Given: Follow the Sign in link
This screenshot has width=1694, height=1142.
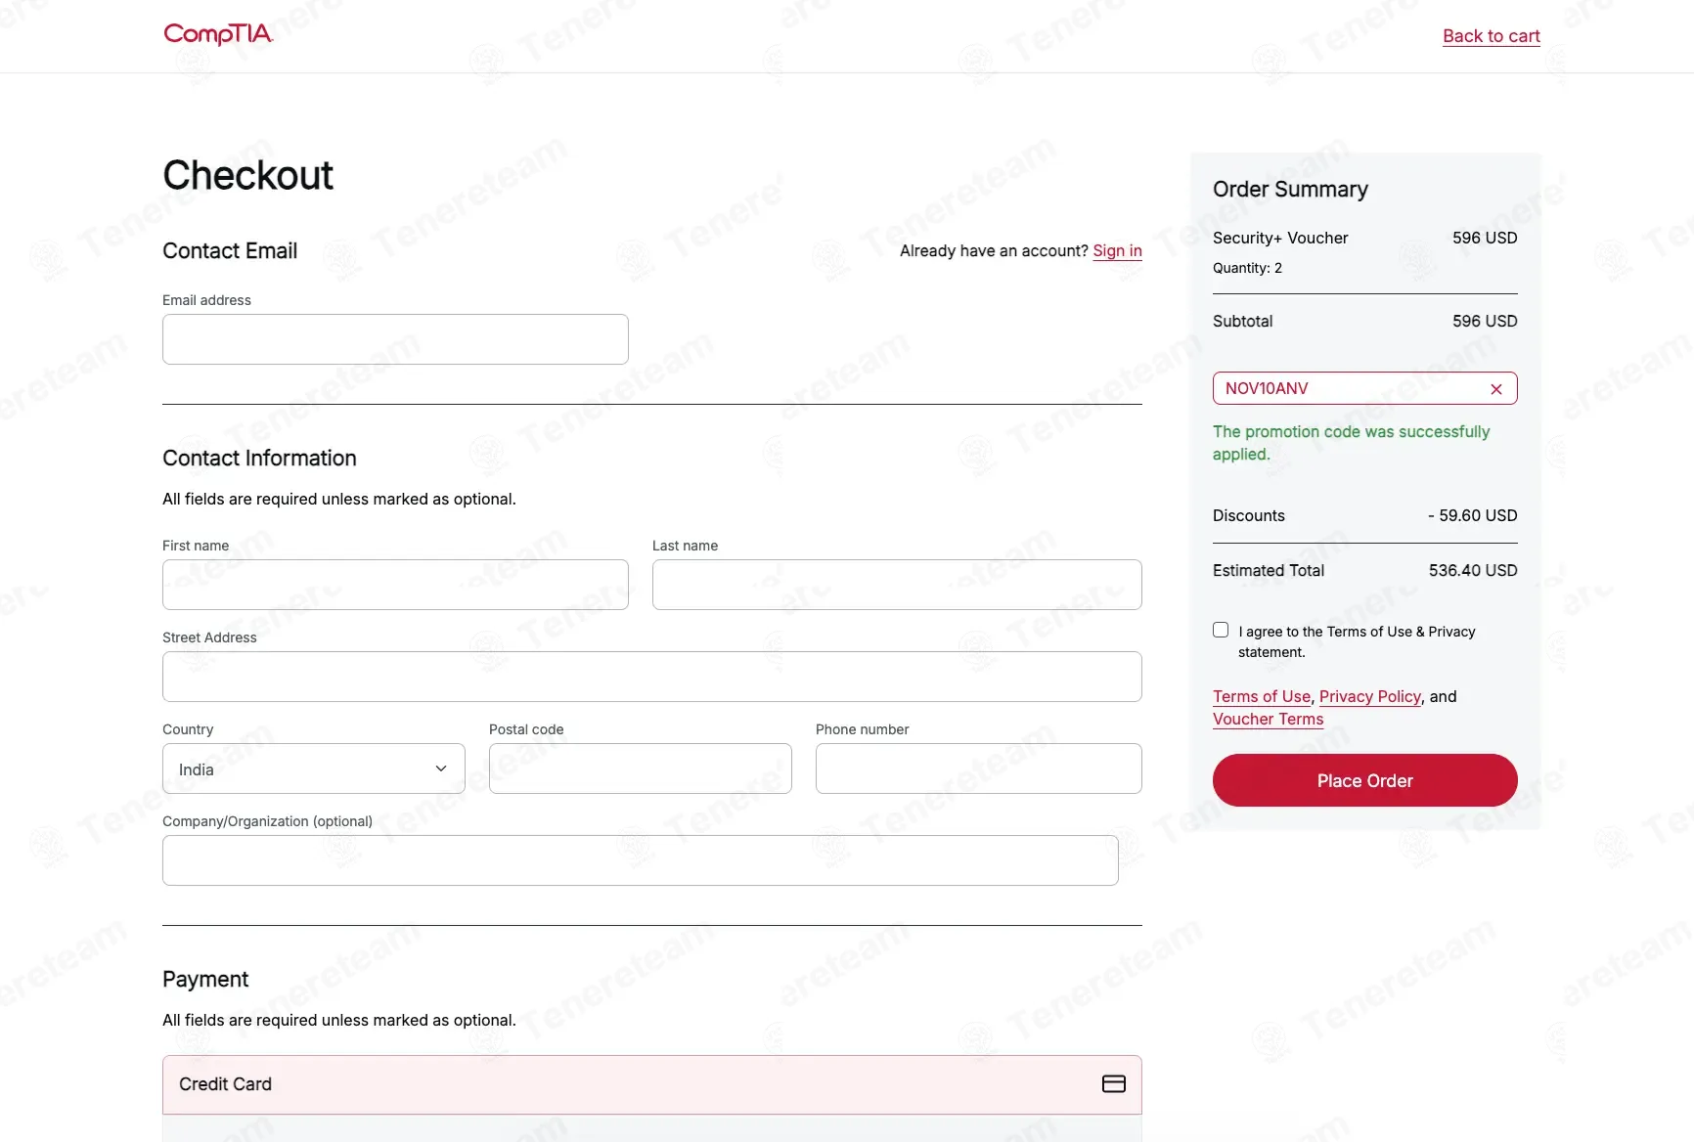Looking at the screenshot, I should [x=1117, y=251].
